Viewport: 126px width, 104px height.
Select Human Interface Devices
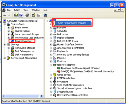[70, 44]
